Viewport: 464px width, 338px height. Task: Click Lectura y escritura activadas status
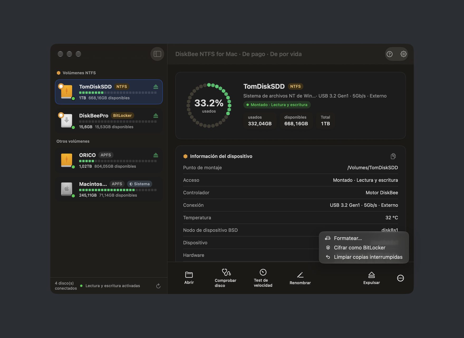(113, 286)
